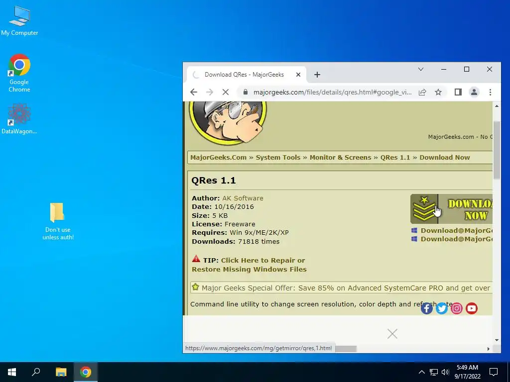Bookmark this page with the star icon

tap(438, 92)
